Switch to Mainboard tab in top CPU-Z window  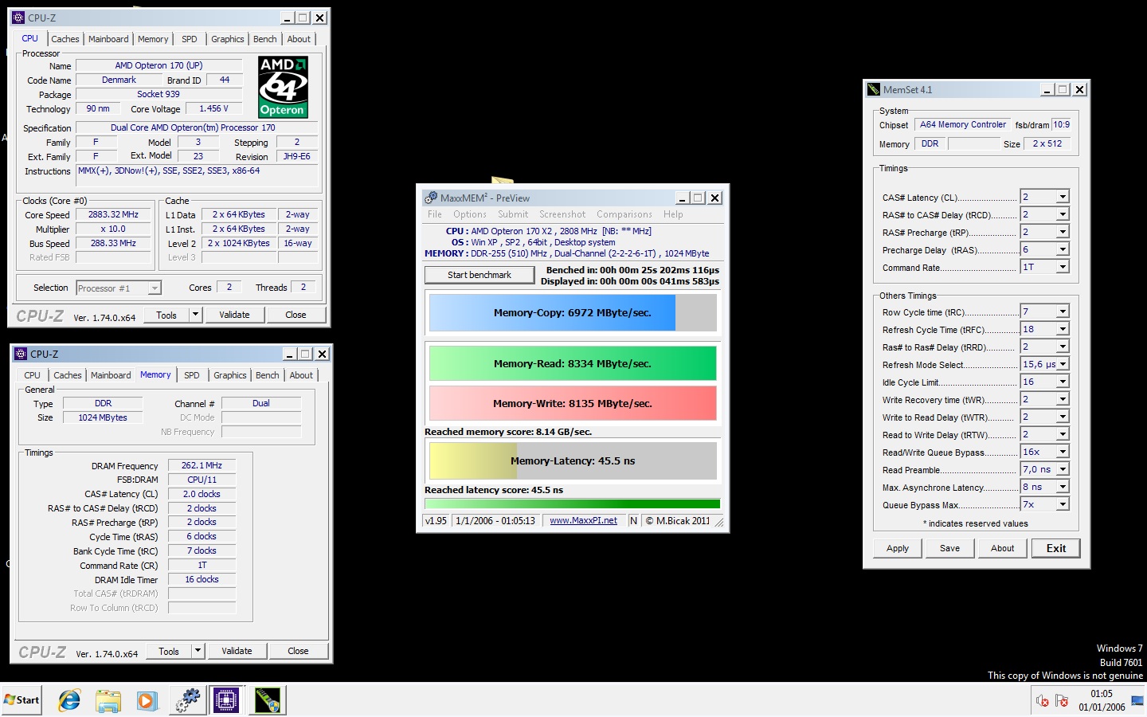(108, 39)
